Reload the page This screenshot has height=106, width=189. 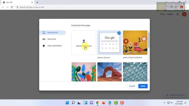pyautogui.click(x=12, y=7)
